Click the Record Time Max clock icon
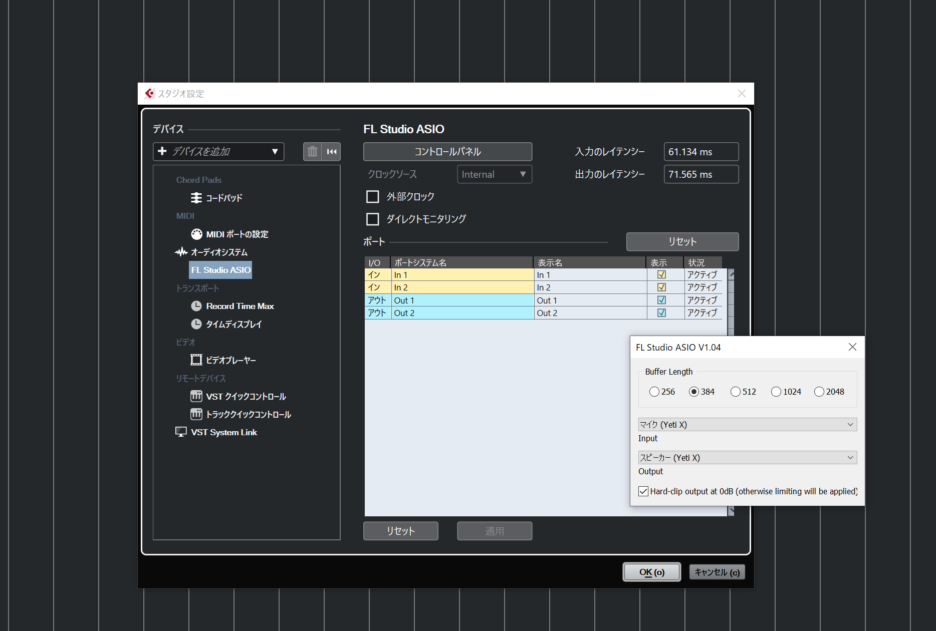936x631 pixels. pyautogui.click(x=196, y=306)
